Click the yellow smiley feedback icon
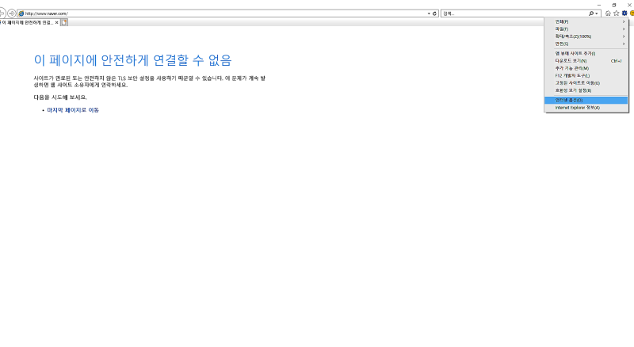 pos(632,13)
